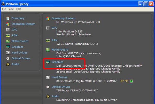The width and height of the screenshot is (155, 104).
Task: Click '80GB Western Digital WDC WD800JD-75MSA3' text
Action: click(87, 81)
